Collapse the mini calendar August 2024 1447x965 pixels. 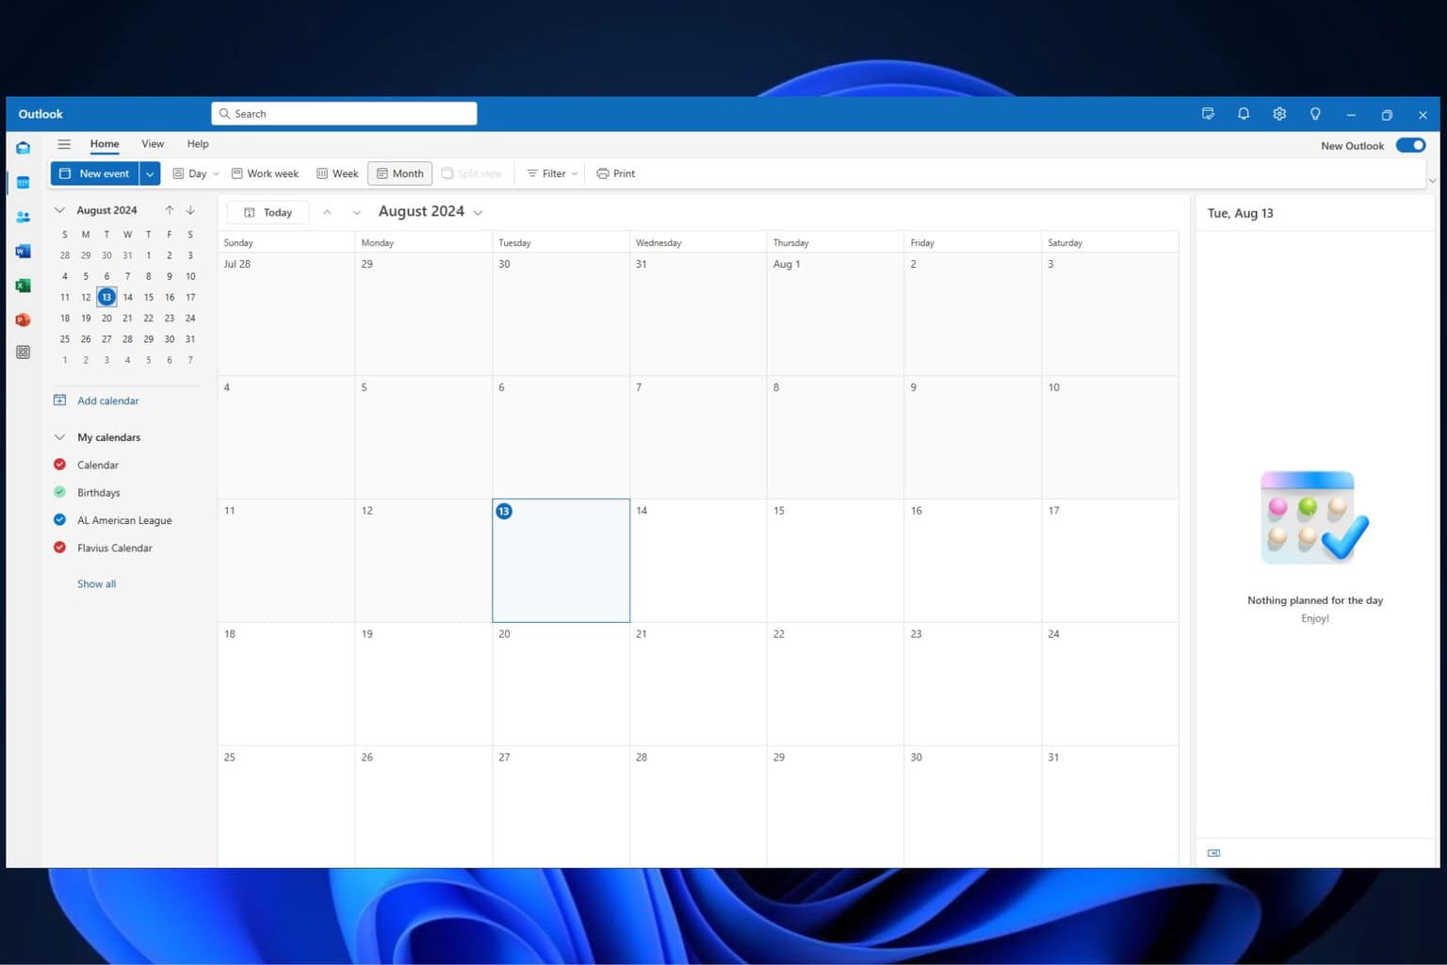(59, 210)
